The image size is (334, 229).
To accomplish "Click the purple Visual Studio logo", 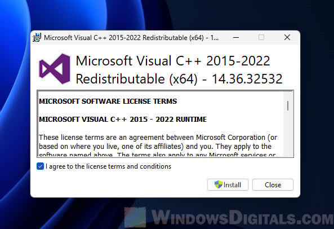I will tap(55, 69).
